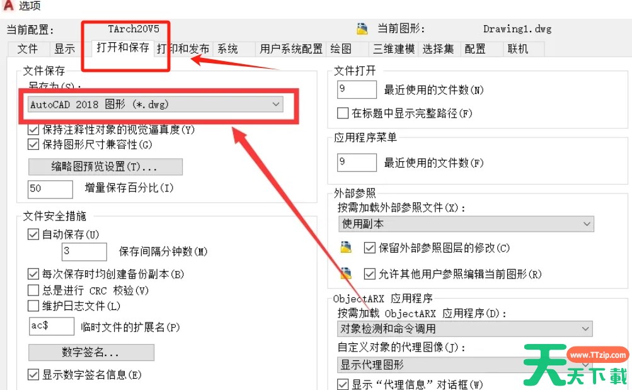The height and width of the screenshot is (390, 632).
Task: Open the 系统 tab
Action: point(227,49)
